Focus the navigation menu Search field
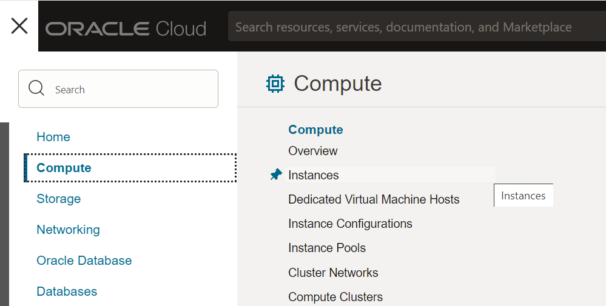This screenshot has height=306, width=606. click(118, 88)
